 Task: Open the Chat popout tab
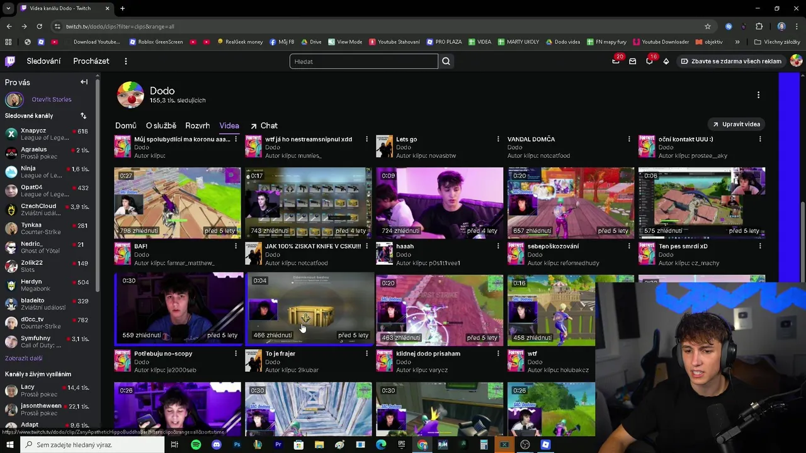click(264, 126)
